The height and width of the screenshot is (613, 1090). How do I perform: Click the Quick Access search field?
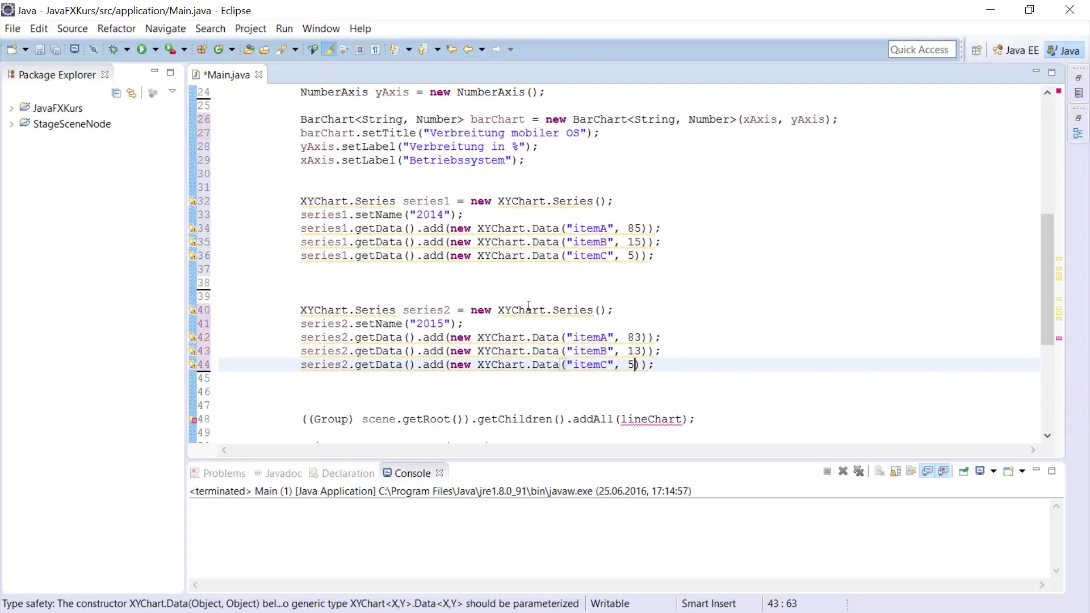click(x=920, y=49)
